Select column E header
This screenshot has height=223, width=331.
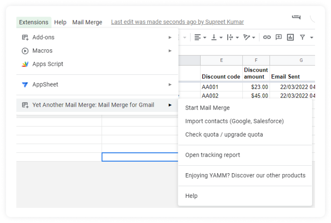point(221,60)
